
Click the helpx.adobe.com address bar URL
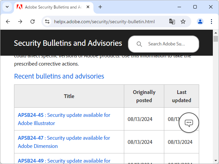(x=104, y=22)
